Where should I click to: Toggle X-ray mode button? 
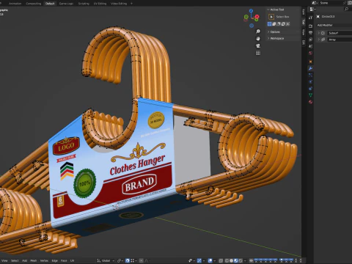coord(221,260)
